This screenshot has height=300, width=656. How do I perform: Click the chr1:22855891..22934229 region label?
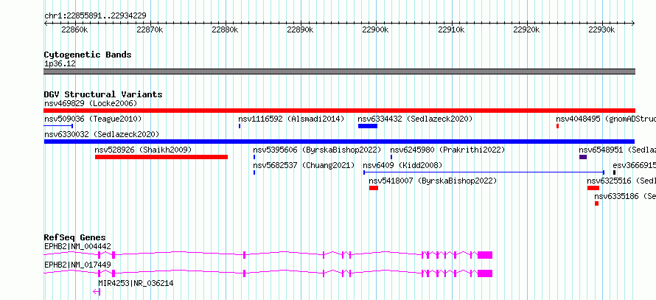click(x=95, y=16)
